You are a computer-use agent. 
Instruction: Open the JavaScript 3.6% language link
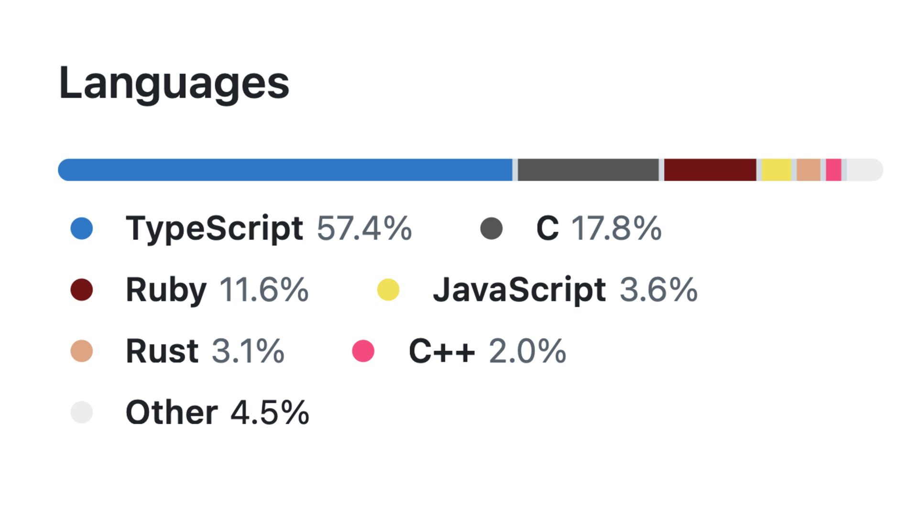(x=564, y=290)
